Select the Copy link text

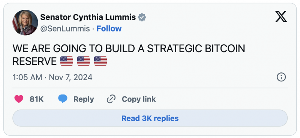point(139,99)
